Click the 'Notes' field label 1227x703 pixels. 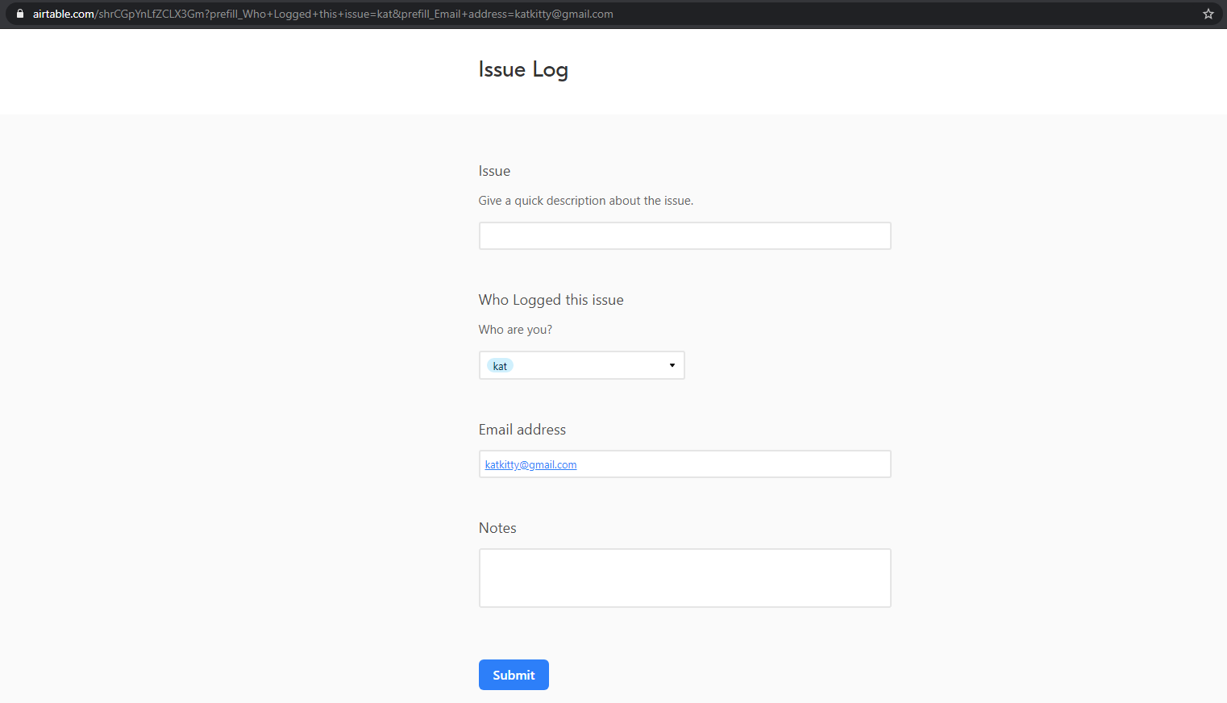tap(497, 528)
